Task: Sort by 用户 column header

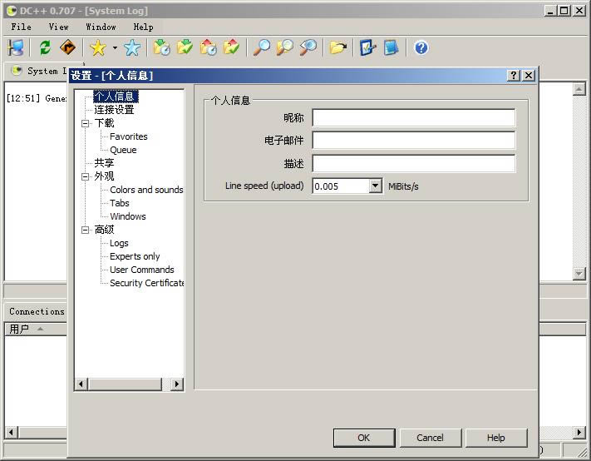Action: (36, 329)
